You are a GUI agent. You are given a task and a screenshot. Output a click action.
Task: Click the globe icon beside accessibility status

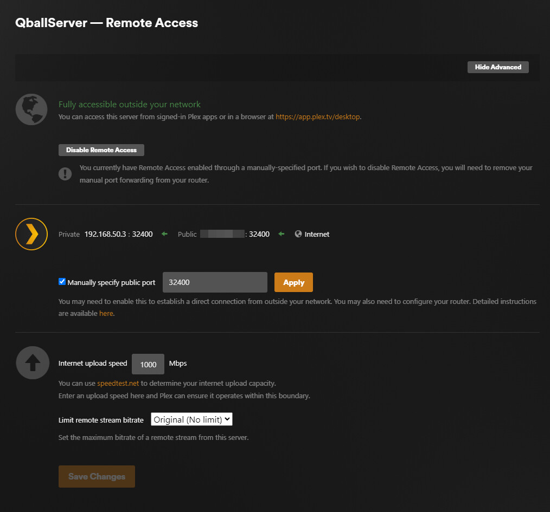coord(31,109)
